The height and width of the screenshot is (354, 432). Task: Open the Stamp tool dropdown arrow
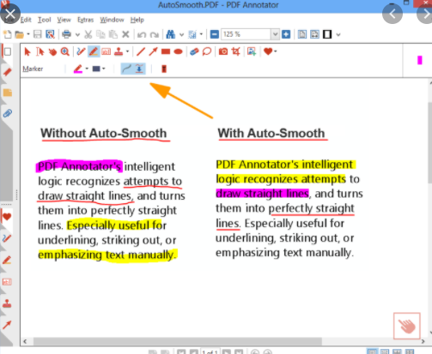(127, 51)
